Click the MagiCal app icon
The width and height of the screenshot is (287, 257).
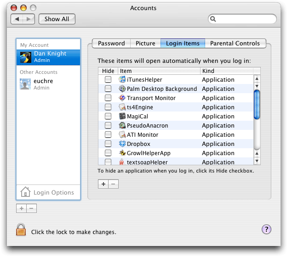click(x=122, y=116)
